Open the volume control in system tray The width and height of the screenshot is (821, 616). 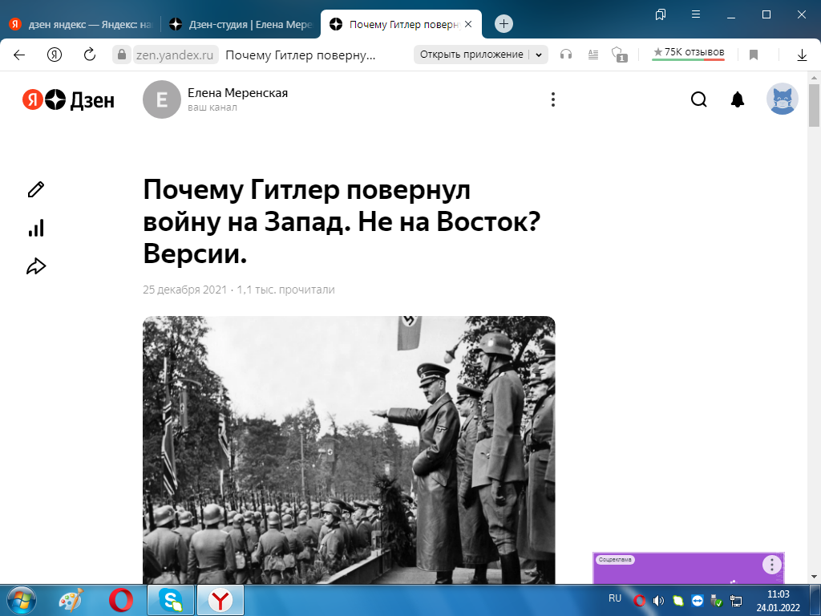click(x=658, y=599)
